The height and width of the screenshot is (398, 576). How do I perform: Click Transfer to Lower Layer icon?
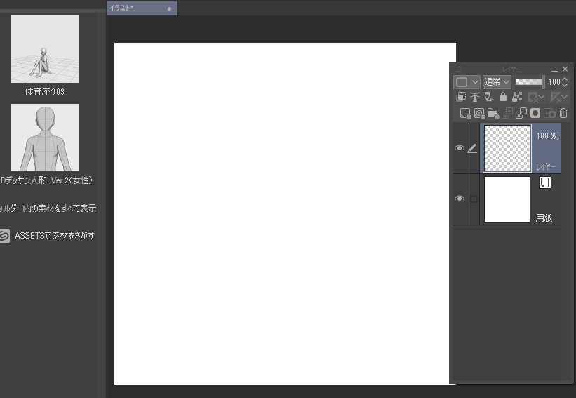507,113
